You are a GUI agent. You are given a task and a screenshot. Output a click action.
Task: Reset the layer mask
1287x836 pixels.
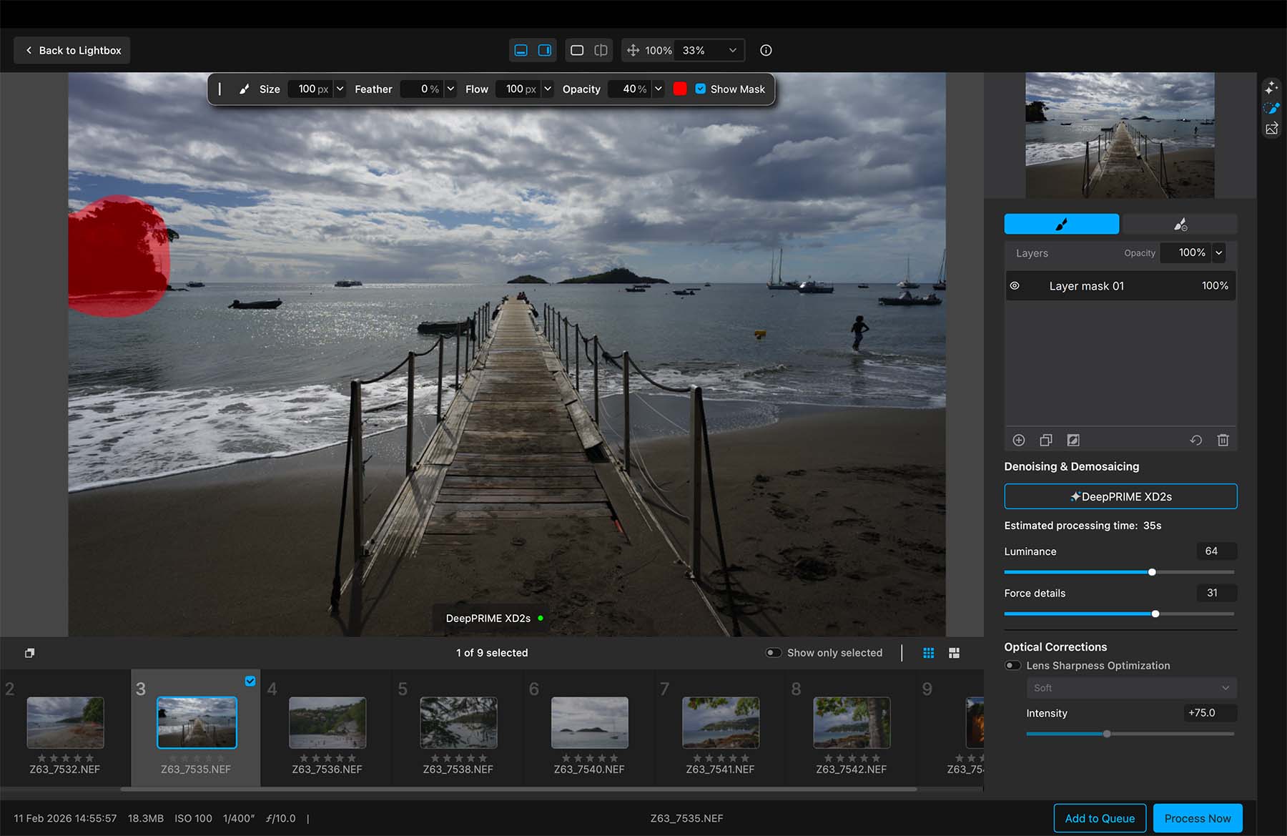(x=1195, y=441)
